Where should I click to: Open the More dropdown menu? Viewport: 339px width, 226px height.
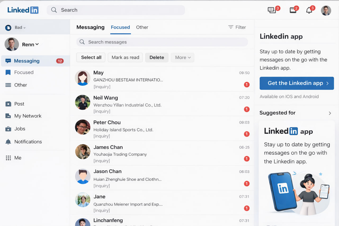tap(183, 57)
